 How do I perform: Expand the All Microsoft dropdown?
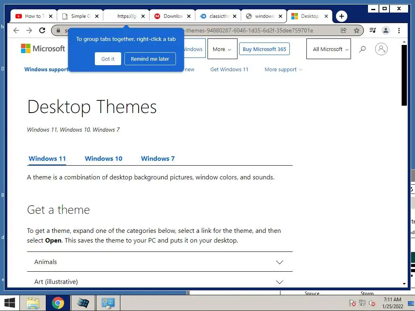(x=328, y=49)
